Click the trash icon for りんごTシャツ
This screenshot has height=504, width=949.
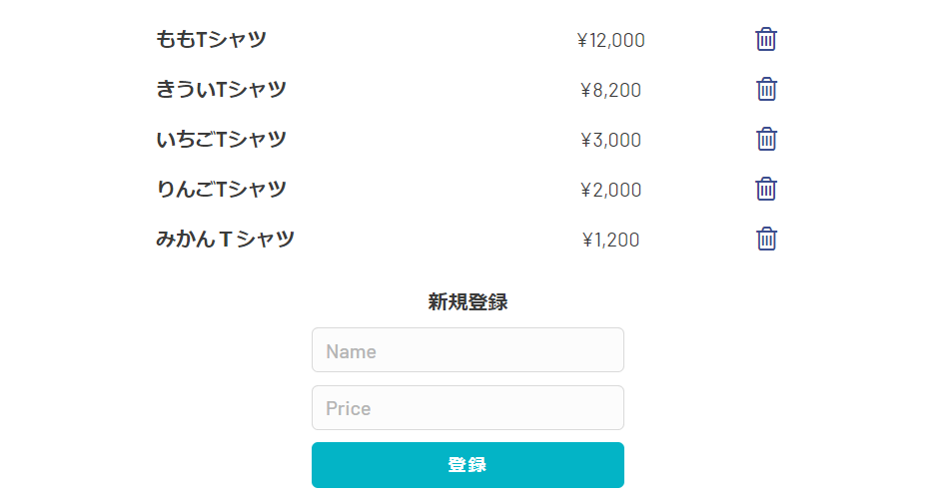pyautogui.click(x=766, y=190)
